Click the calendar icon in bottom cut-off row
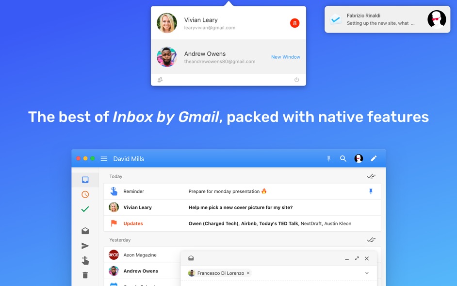The height and width of the screenshot is (286, 457). [114, 284]
